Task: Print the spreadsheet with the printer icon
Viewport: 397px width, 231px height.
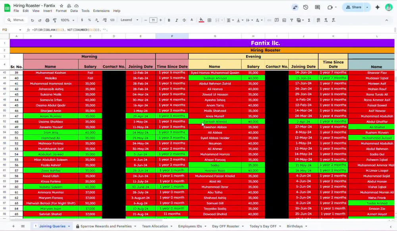Action: [x=47, y=20]
